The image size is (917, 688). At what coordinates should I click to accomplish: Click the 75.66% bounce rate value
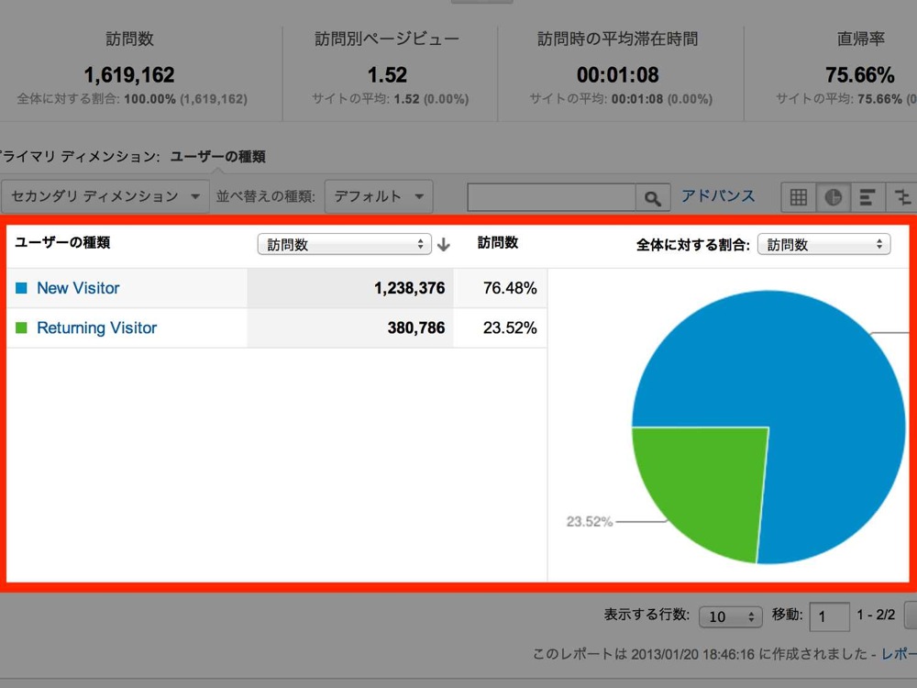tap(860, 75)
